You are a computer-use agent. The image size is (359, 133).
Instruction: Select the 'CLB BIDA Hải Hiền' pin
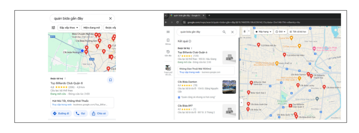pyautogui.click(x=284, y=55)
